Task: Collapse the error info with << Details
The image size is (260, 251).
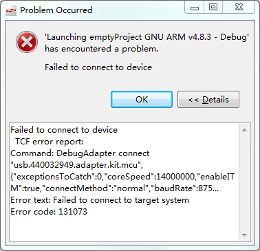Action: [x=208, y=100]
